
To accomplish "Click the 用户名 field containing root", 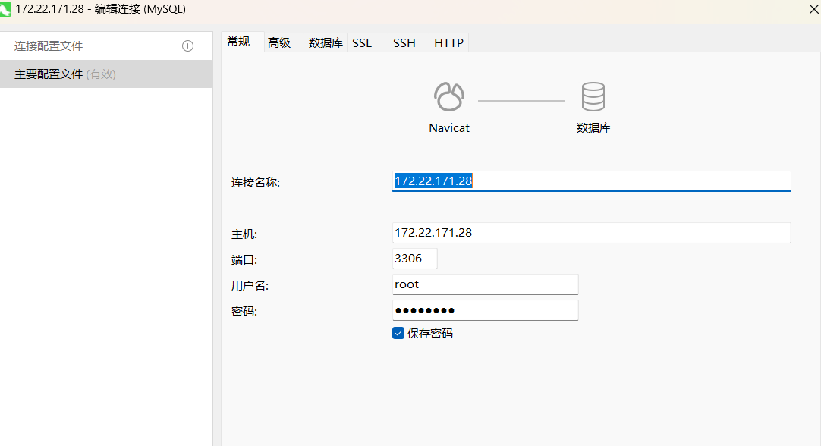I will (x=485, y=284).
